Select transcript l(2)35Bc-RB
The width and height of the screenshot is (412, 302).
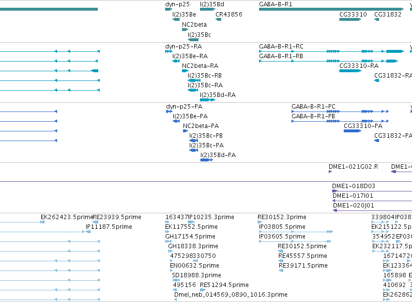(205, 76)
